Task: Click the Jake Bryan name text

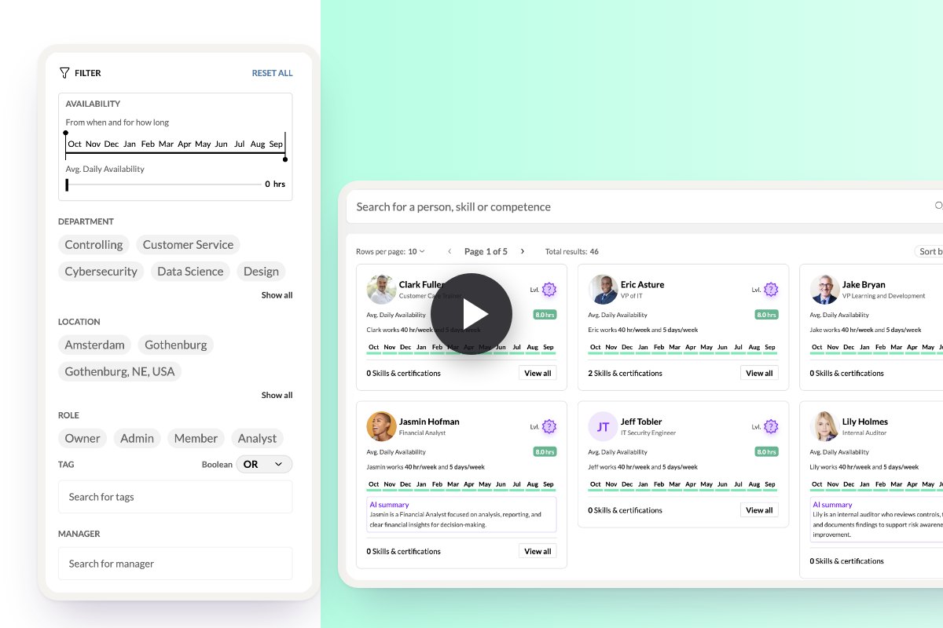Action: point(864,285)
